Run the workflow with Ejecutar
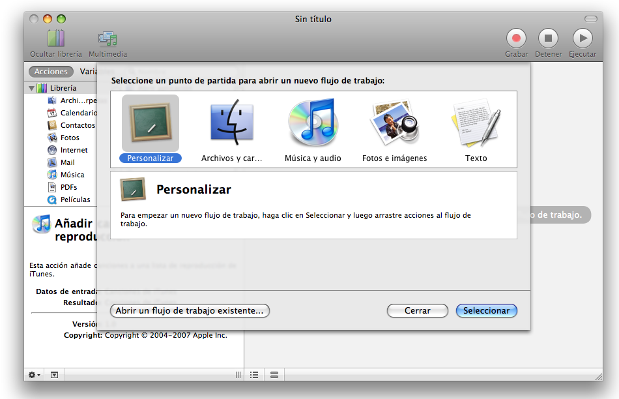Viewport: 619px width, 399px height. (583, 38)
